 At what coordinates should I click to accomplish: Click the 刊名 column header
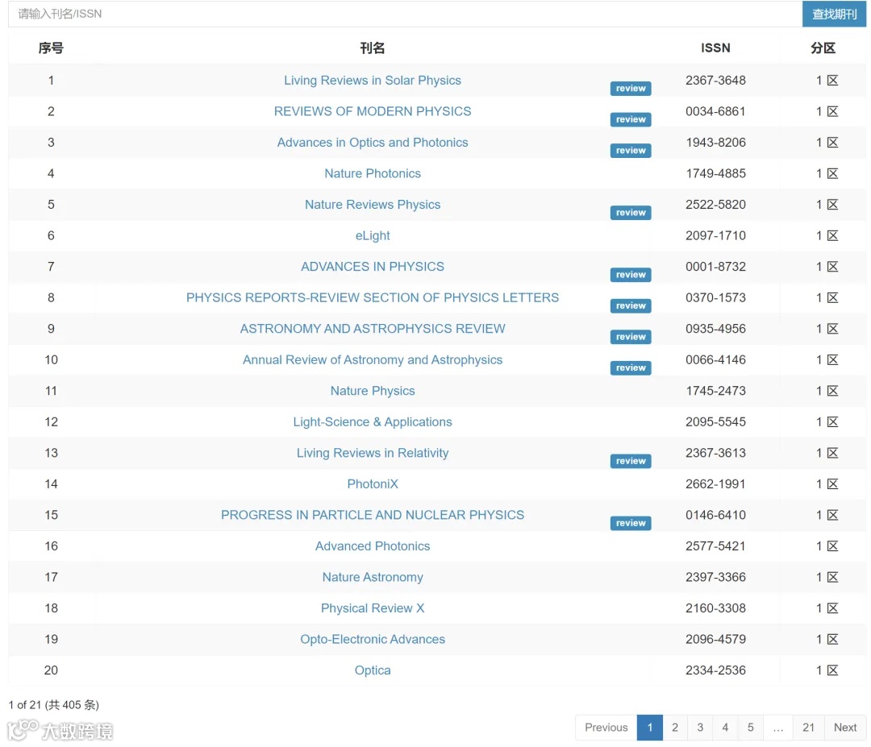(372, 48)
